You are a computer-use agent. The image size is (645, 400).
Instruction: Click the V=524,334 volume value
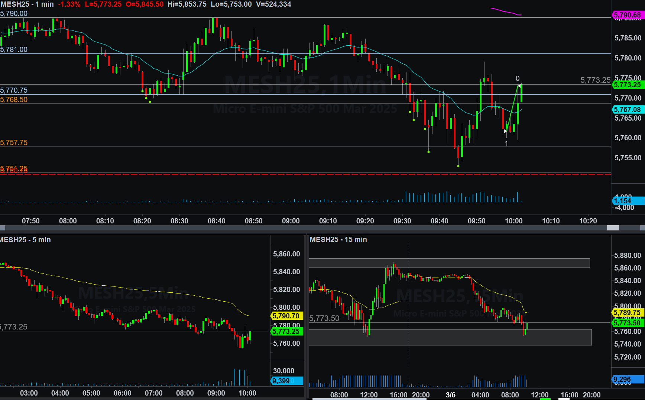coord(273,4)
